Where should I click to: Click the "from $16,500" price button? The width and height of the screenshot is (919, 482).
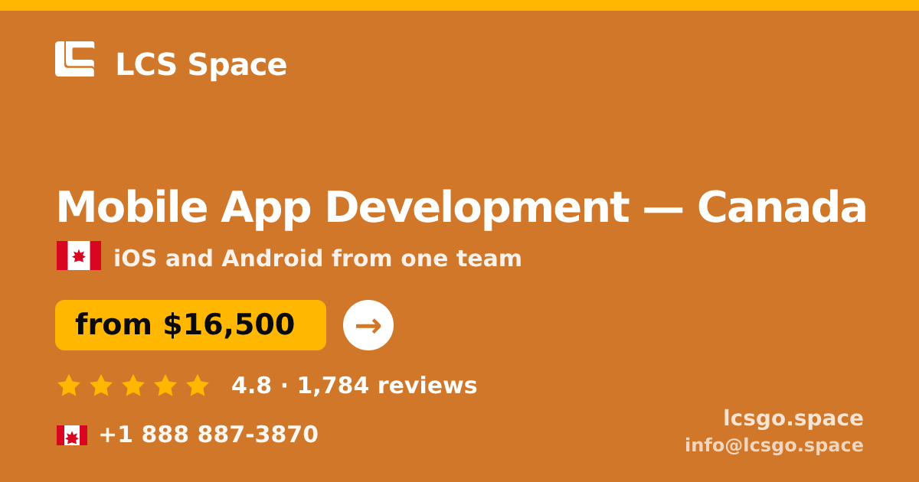pos(191,325)
